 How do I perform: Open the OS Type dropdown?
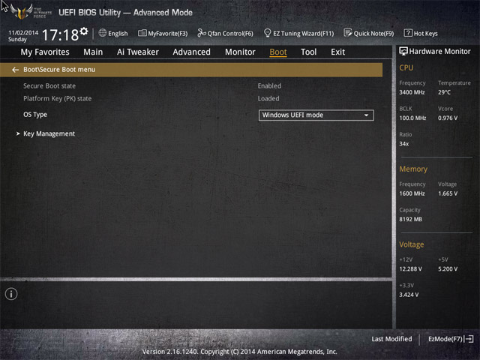click(x=316, y=115)
